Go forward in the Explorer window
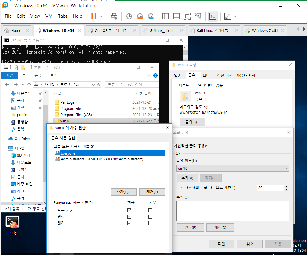307x255 pixels. [16, 85]
